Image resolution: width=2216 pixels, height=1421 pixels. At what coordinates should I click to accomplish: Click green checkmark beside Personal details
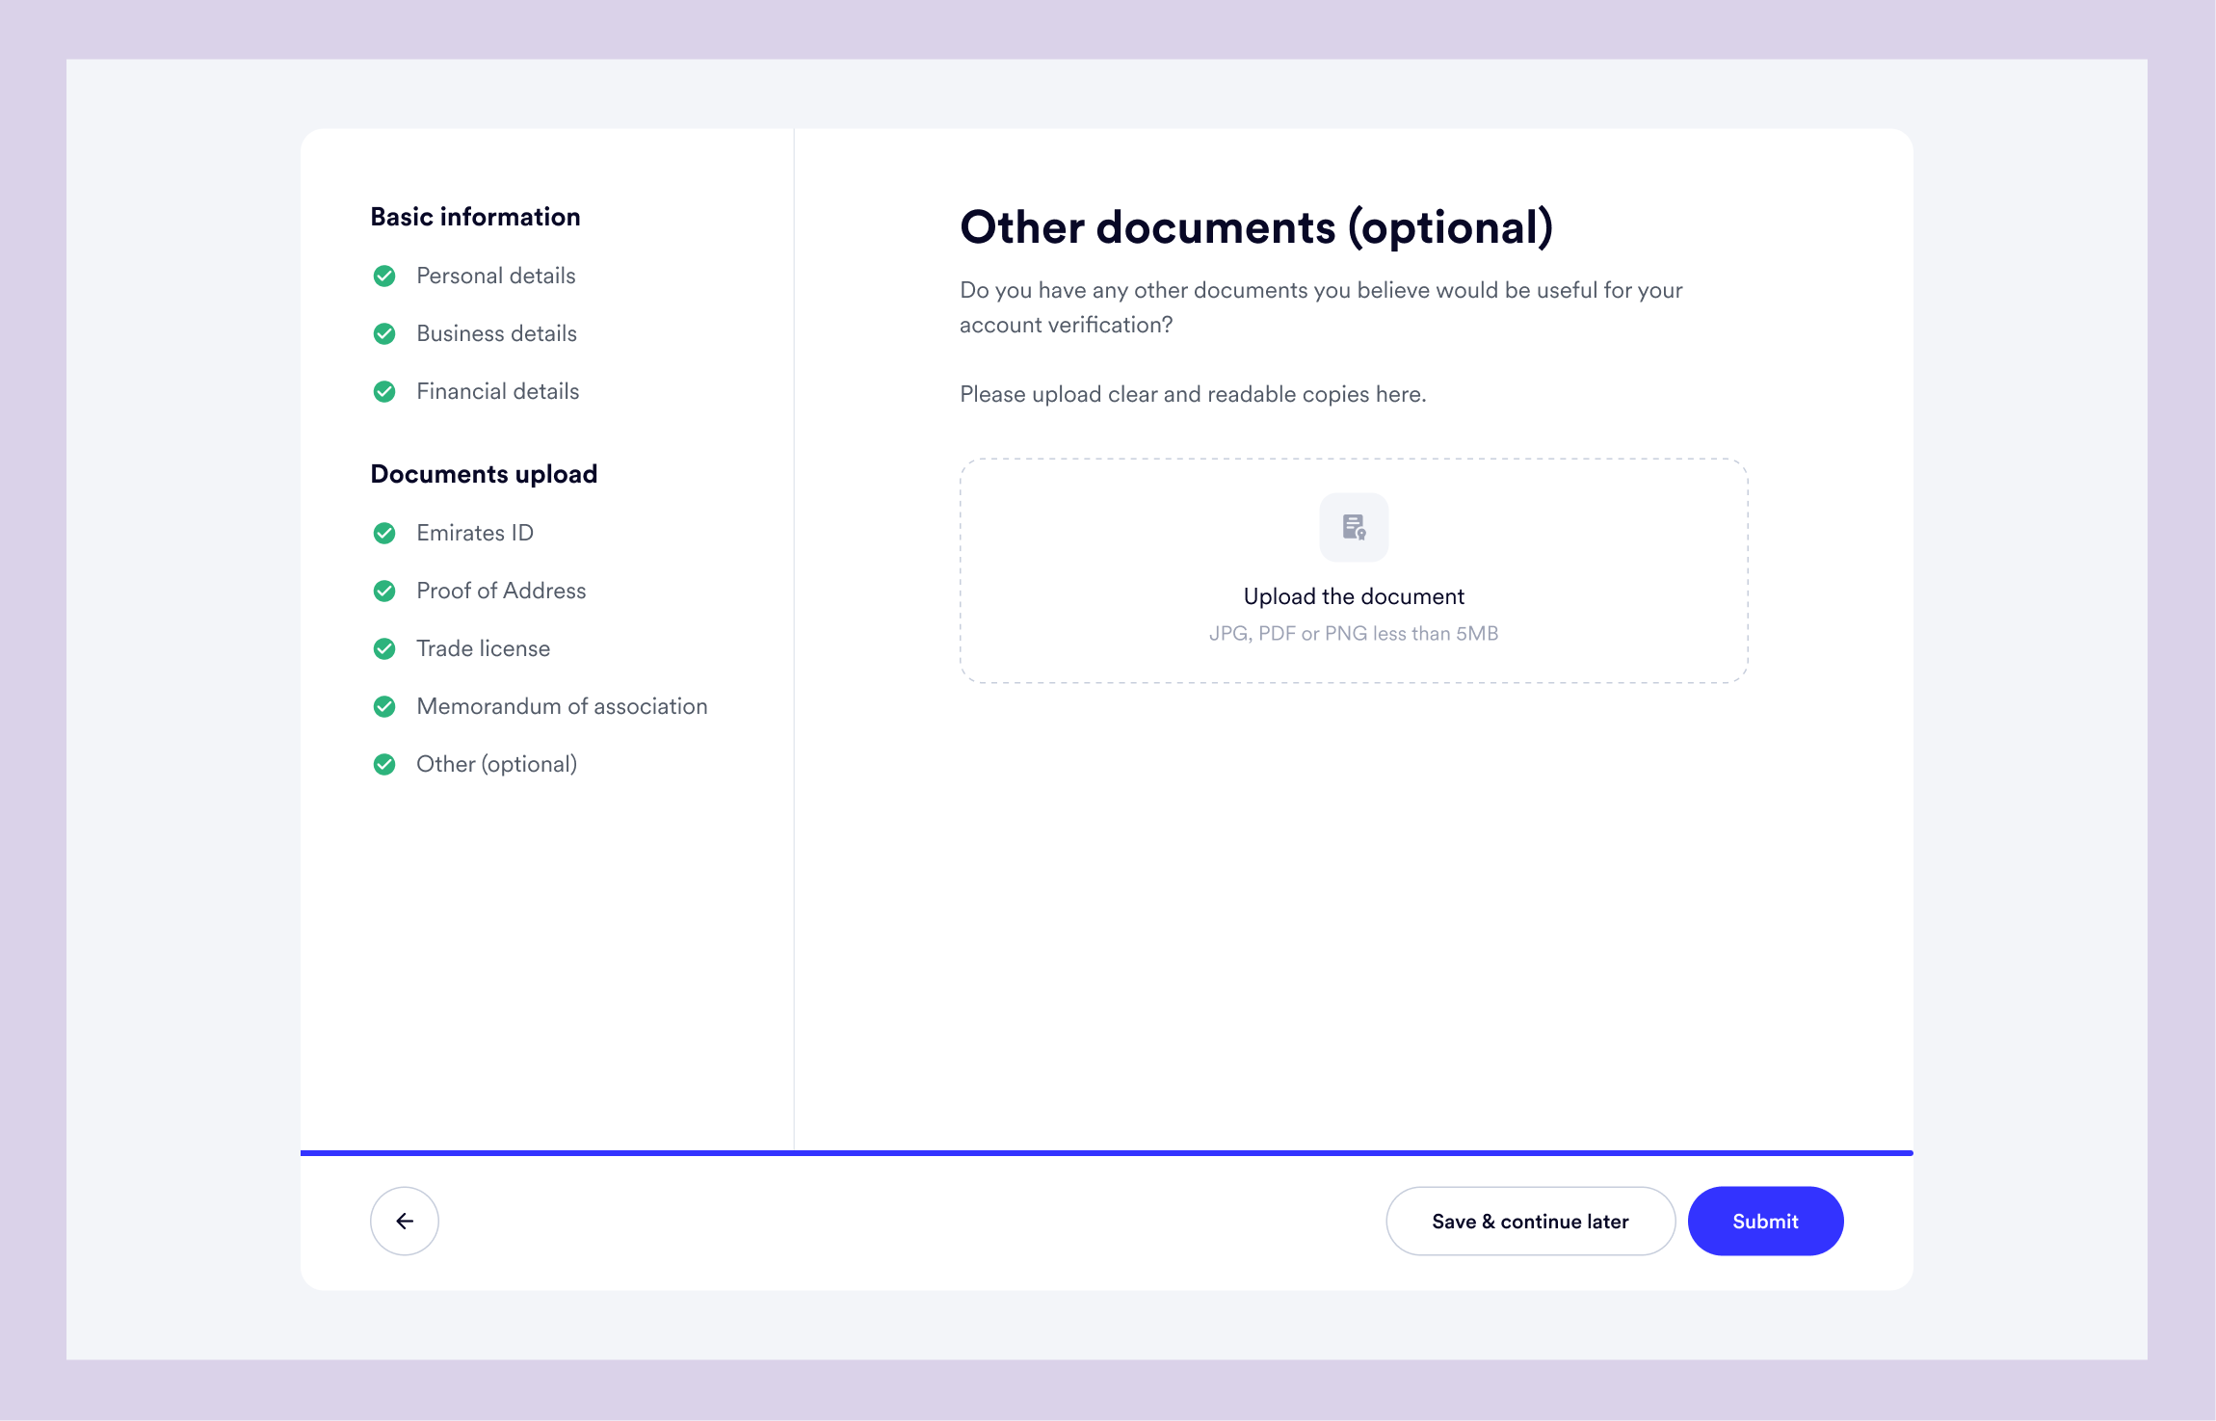[384, 276]
